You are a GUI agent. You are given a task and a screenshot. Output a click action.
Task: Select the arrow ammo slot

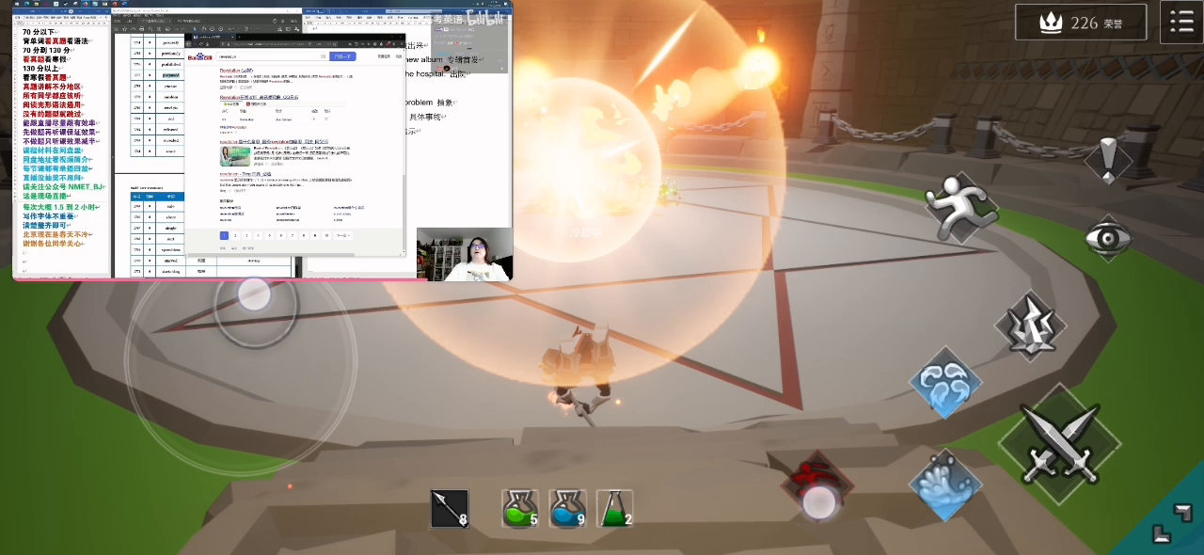[450, 509]
